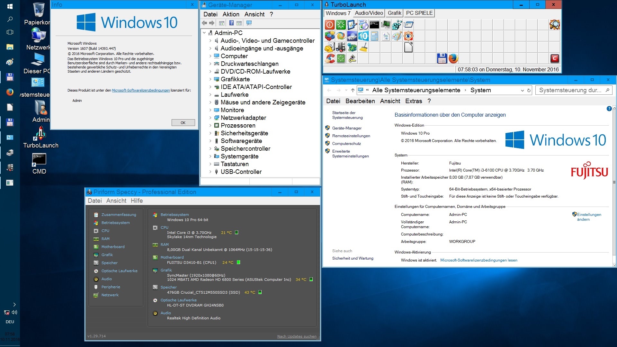Open the magnifier search icon in TurboLaunch
Viewport: 617px width, 347px height.
[554, 25]
